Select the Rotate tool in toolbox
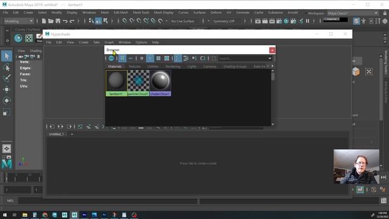This screenshot has height=219, width=389. click(x=7, y=100)
